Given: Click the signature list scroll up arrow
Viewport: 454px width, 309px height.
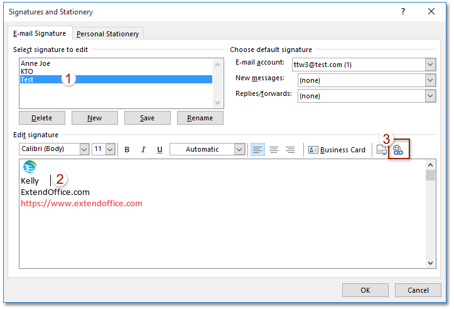Looking at the screenshot, I should pos(218,65).
